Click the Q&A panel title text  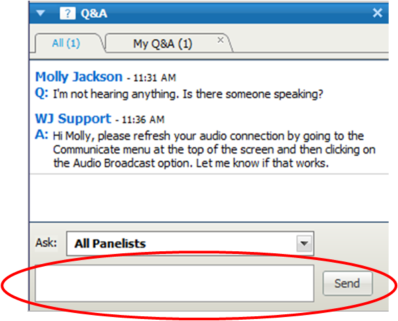94,13
